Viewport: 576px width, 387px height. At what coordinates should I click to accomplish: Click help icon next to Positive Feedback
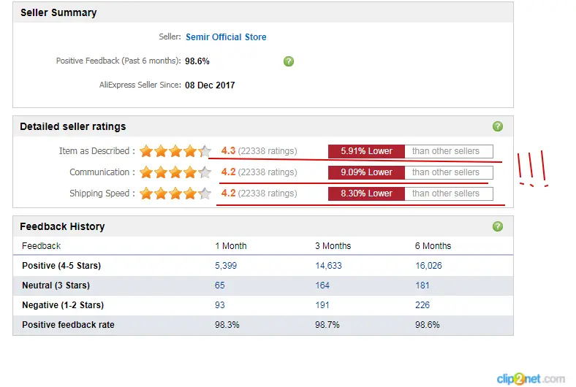pyautogui.click(x=289, y=61)
